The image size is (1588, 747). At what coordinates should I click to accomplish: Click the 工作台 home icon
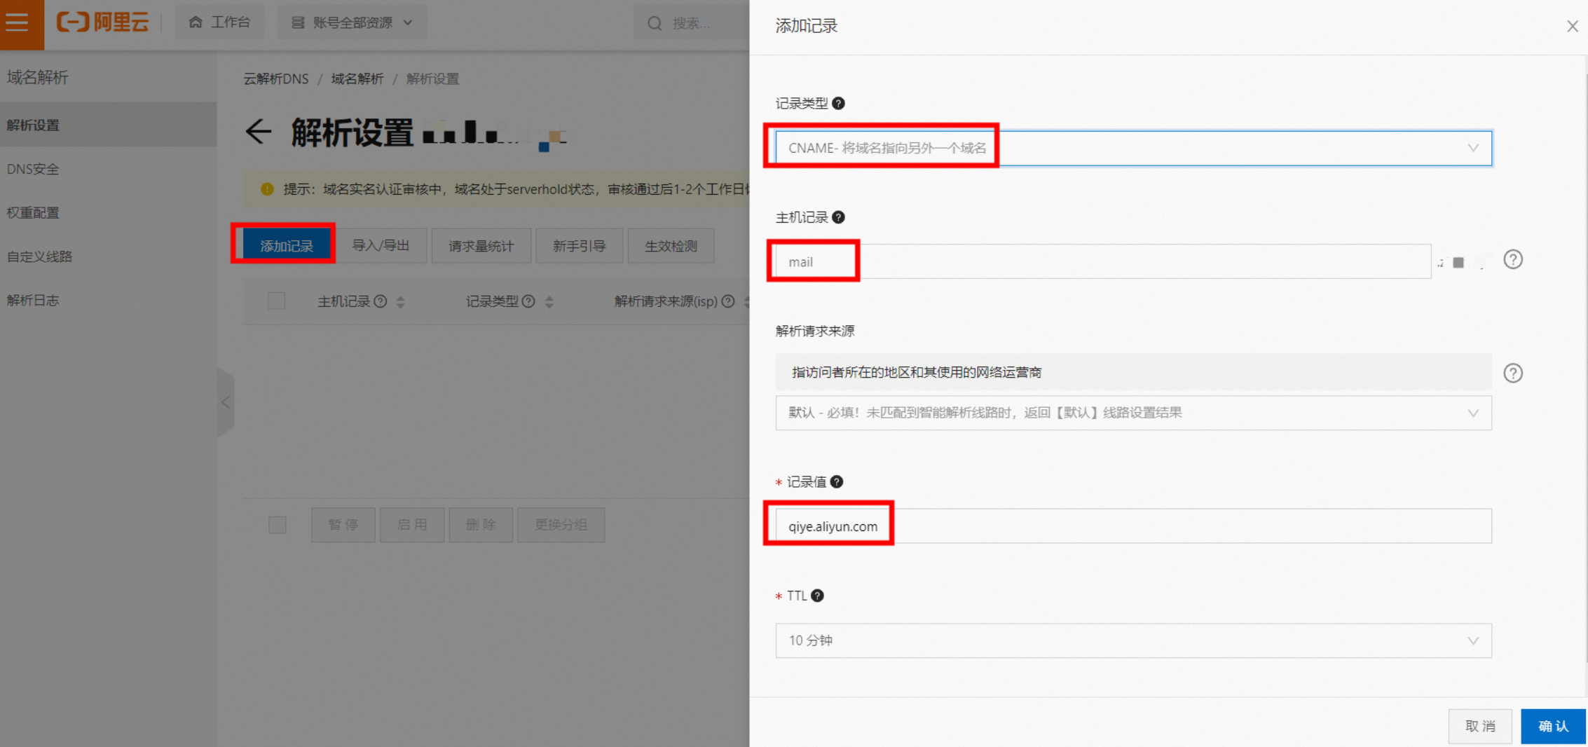tap(196, 22)
